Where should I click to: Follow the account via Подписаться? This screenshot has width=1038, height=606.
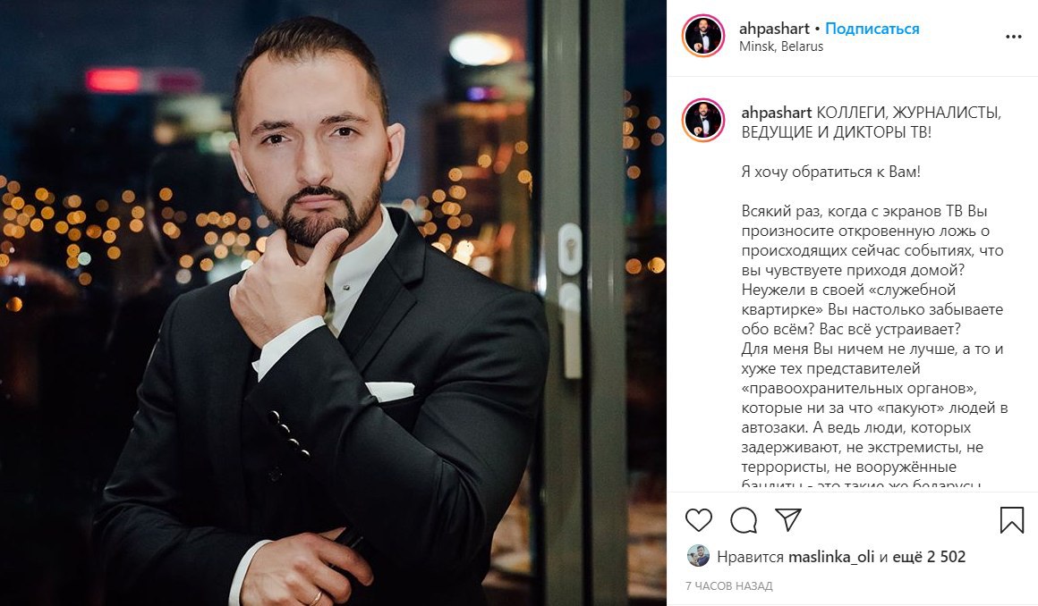pyautogui.click(x=872, y=29)
